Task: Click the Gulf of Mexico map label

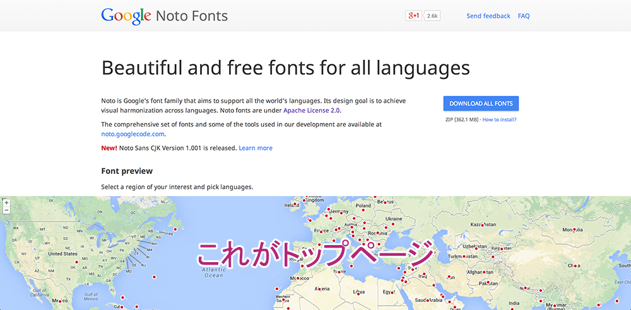Action: click(91, 297)
